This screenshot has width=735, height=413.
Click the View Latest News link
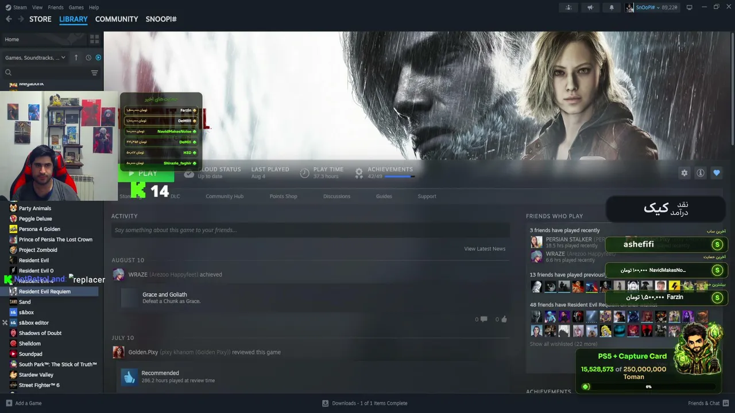[x=485, y=249]
